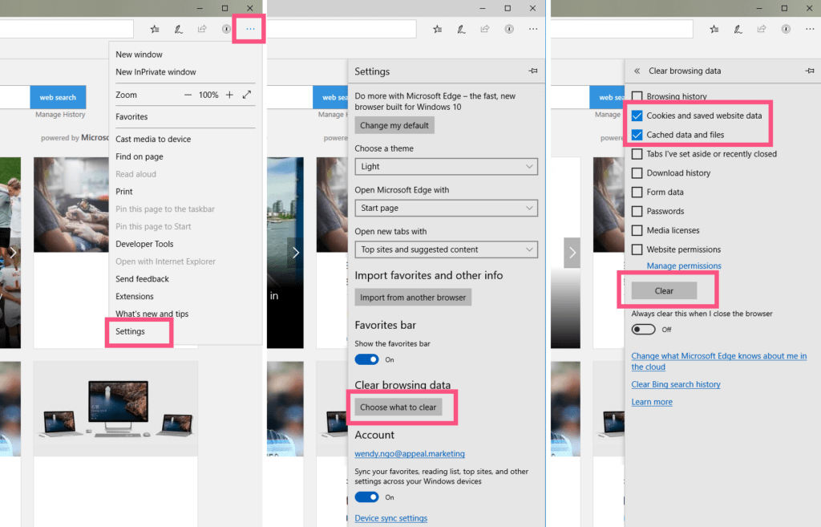
Task: Choose Extensions in the Edge menu
Action: tap(135, 297)
